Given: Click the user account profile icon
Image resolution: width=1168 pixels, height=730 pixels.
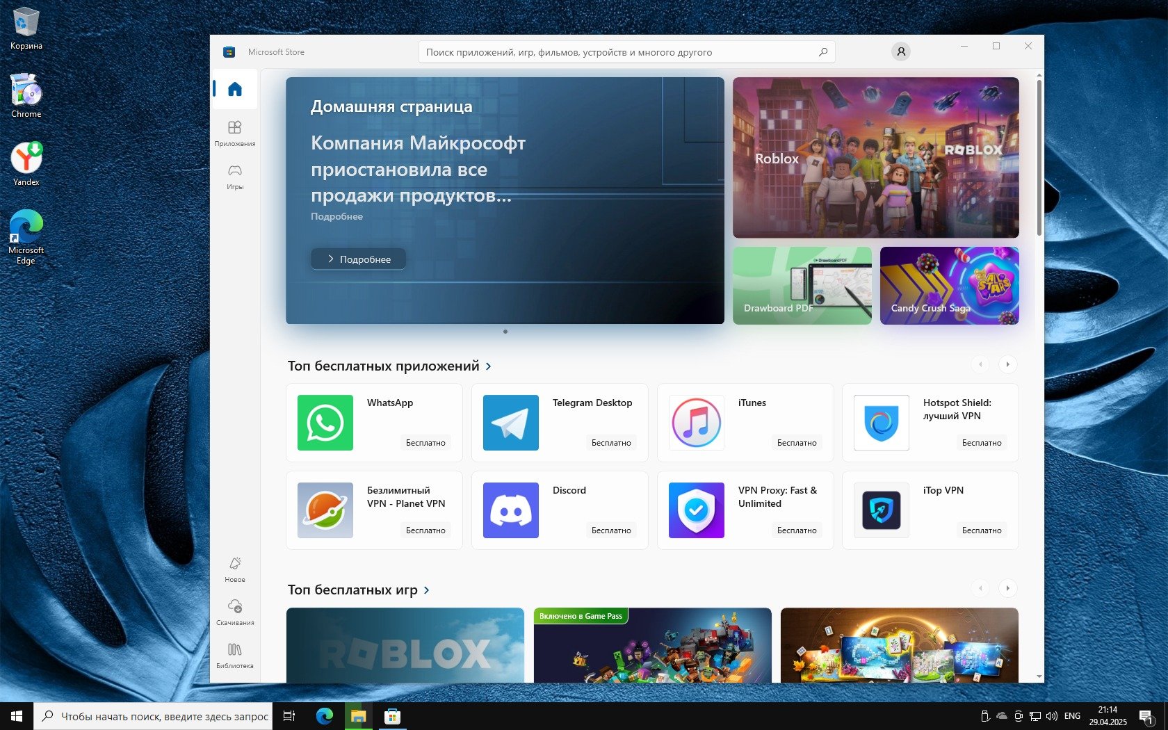Looking at the screenshot, I should tap(900, 51).
